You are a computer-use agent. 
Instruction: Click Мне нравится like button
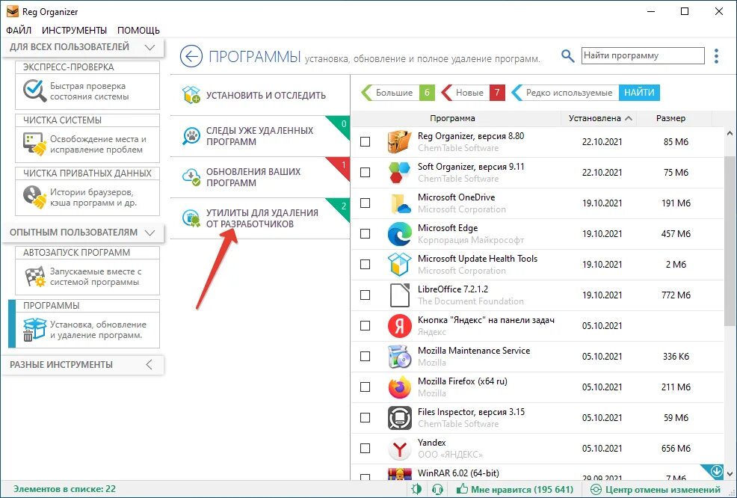coord(515,489)
